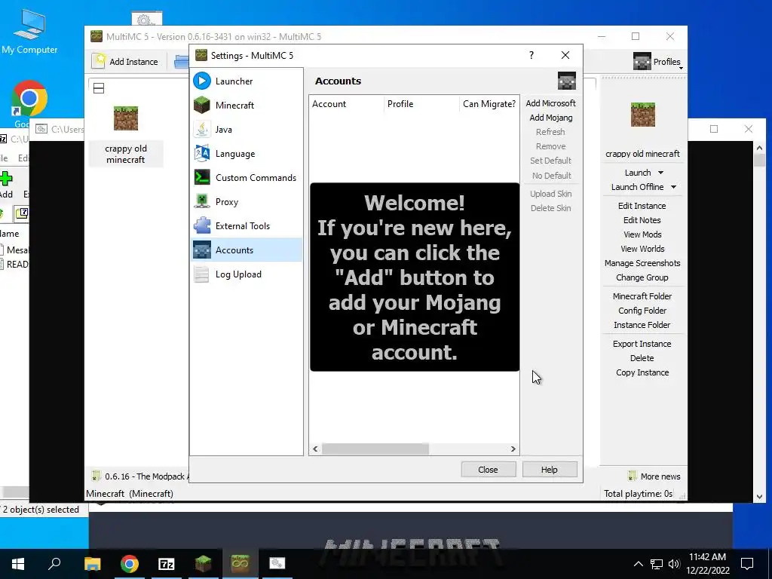Close the Settings dialog with Close button
The image size is (772, 579).
coord(488,469)
